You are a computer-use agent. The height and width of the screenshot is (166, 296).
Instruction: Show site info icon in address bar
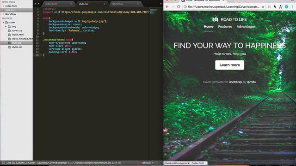[x=185, y=7]
